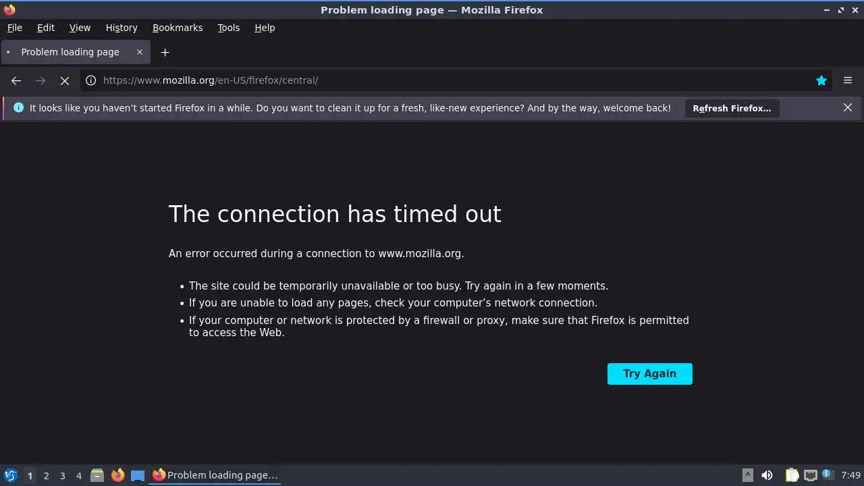Launch Firefox from taskbar quick launch

click(x=117, y=475)
